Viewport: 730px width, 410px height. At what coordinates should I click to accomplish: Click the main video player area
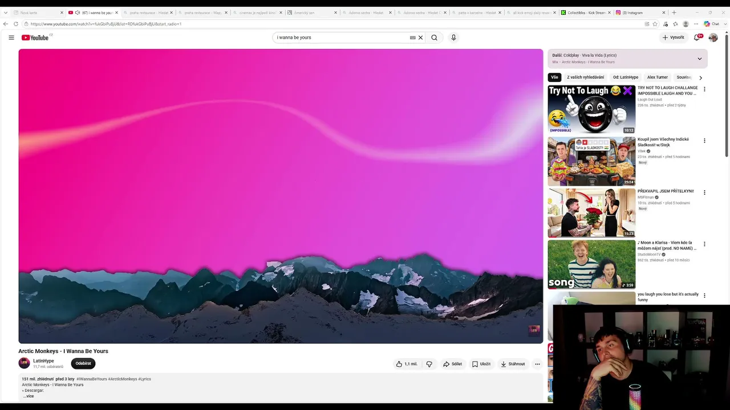point(281,196)
